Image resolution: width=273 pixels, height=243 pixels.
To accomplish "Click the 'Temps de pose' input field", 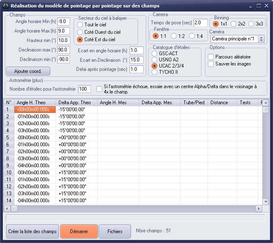I will coord(201,23).
